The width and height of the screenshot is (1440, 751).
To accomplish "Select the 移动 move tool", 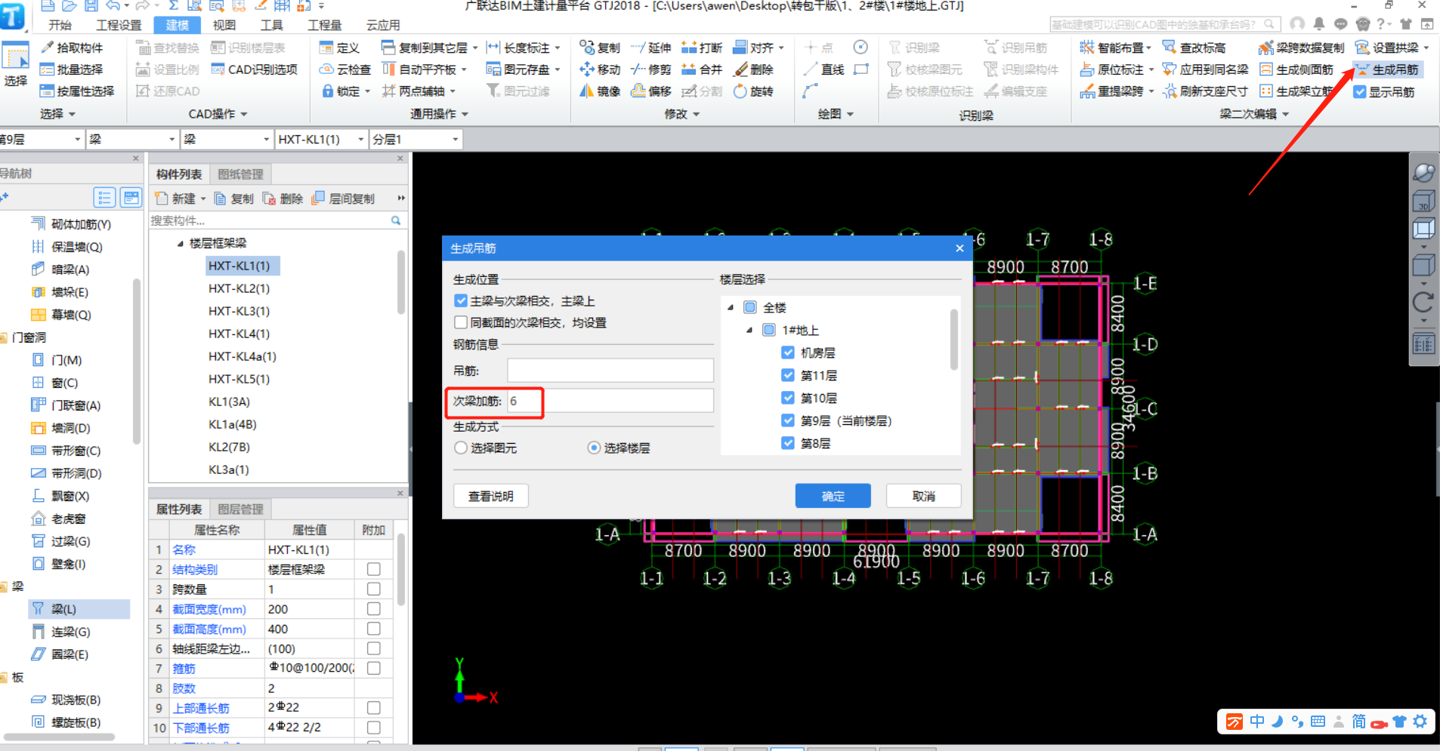I will (600, 69).
